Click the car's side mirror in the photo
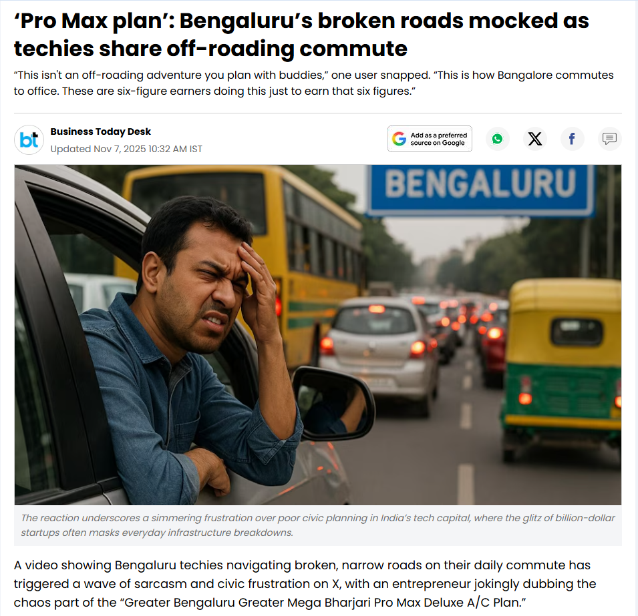This screenshot has height=616, width=638. point(333,403)
